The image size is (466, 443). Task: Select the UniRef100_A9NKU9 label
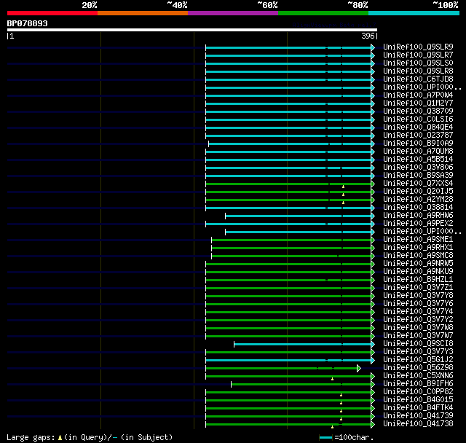pyautogui.click(x=418, y=272)
